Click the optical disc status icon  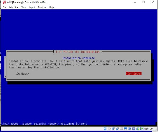(109, 129)
